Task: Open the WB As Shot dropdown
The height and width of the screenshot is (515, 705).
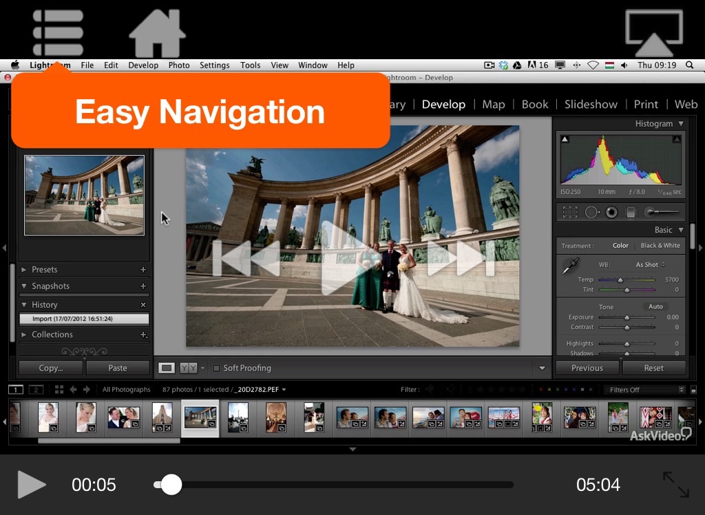Action: tap(650, 264)
